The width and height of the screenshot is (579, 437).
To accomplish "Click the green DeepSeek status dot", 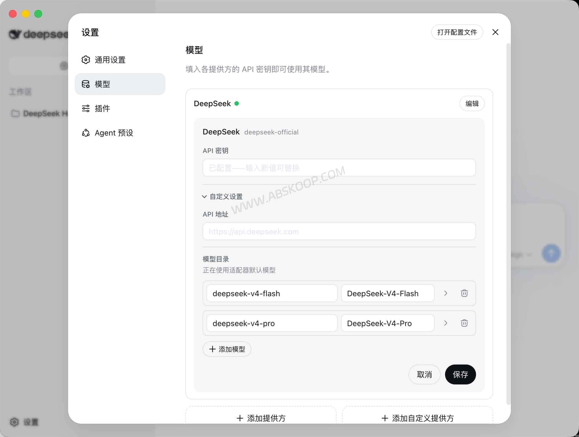I will (237, 103).
